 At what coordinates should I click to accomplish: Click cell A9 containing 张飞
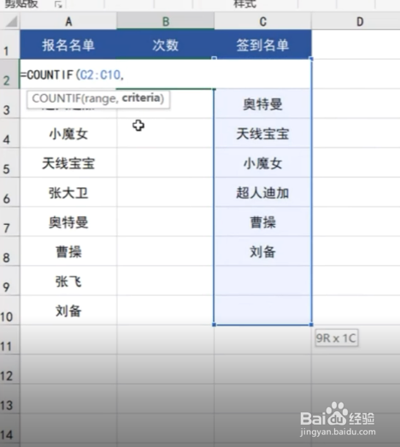point(68,280)
